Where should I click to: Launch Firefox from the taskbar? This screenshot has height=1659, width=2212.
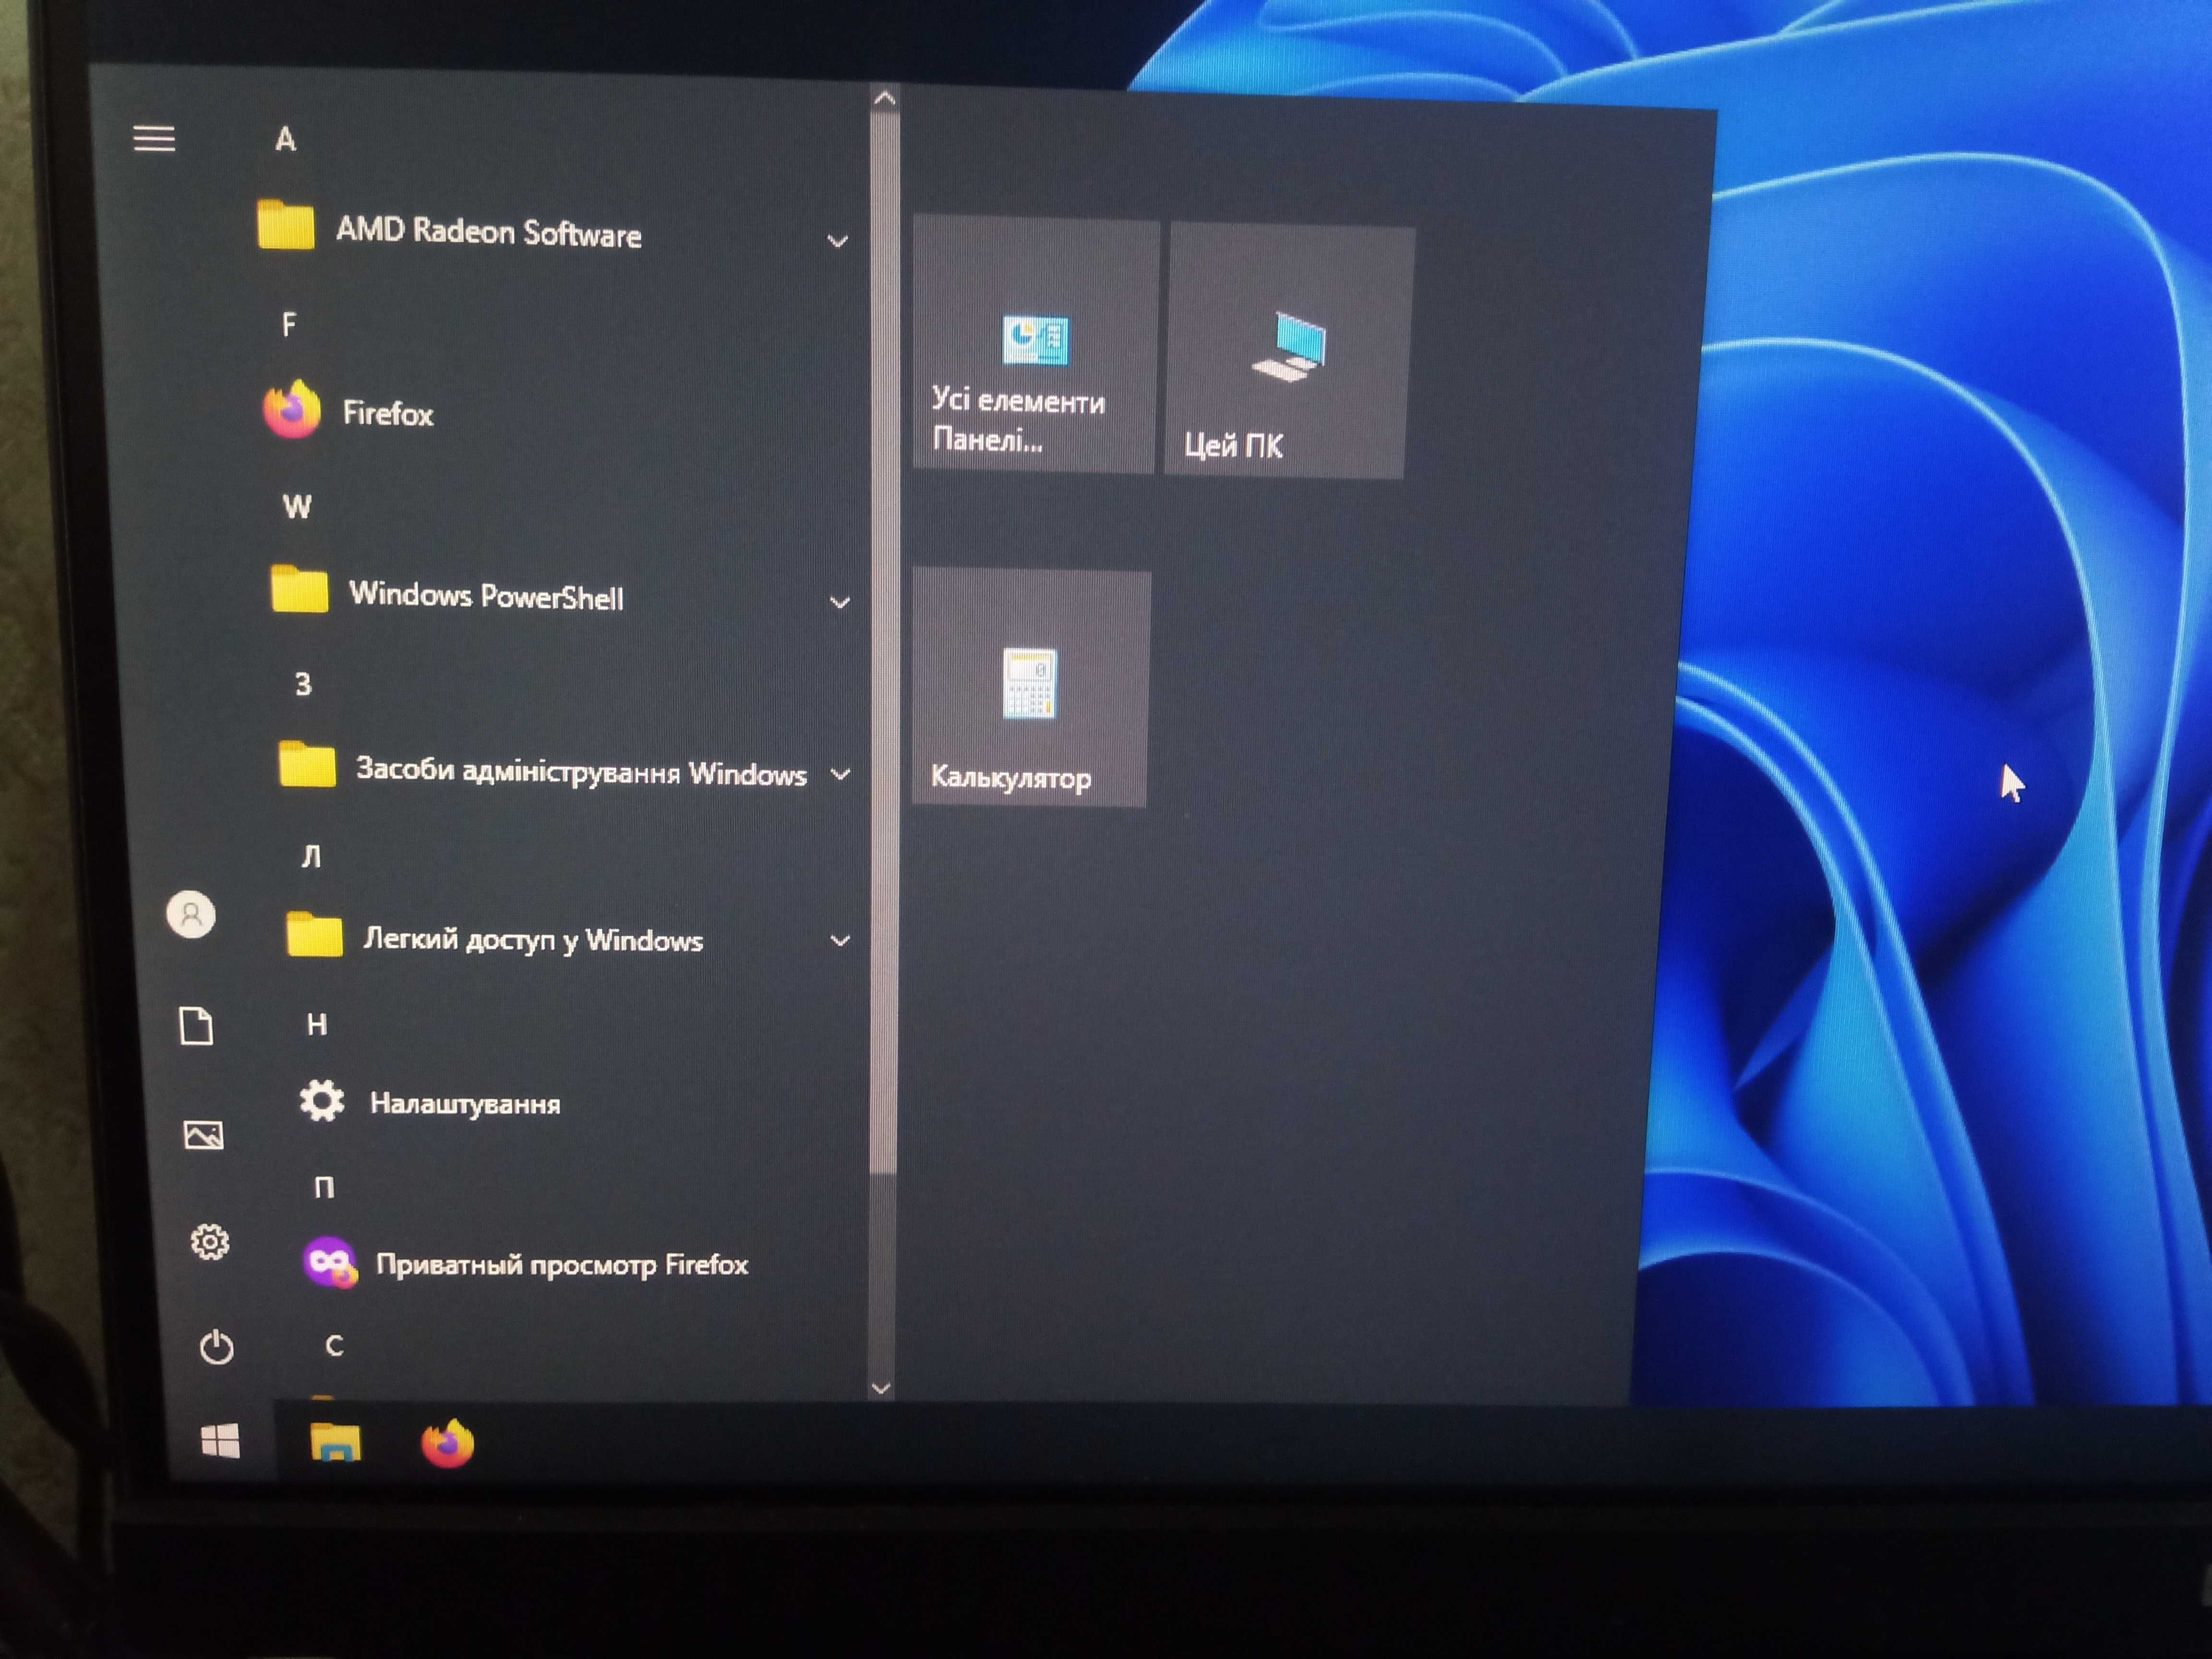pos(447,1443)
